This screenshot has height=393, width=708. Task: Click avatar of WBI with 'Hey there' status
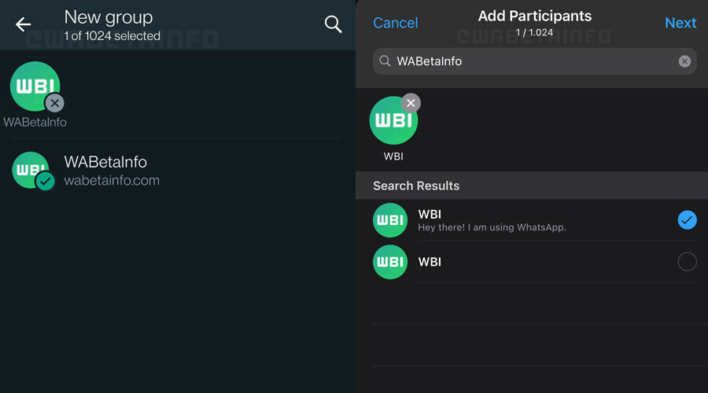click(390, 220)
